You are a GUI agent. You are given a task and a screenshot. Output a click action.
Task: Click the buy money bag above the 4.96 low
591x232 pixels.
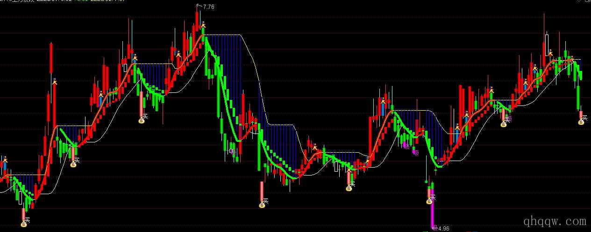point(429,201)
